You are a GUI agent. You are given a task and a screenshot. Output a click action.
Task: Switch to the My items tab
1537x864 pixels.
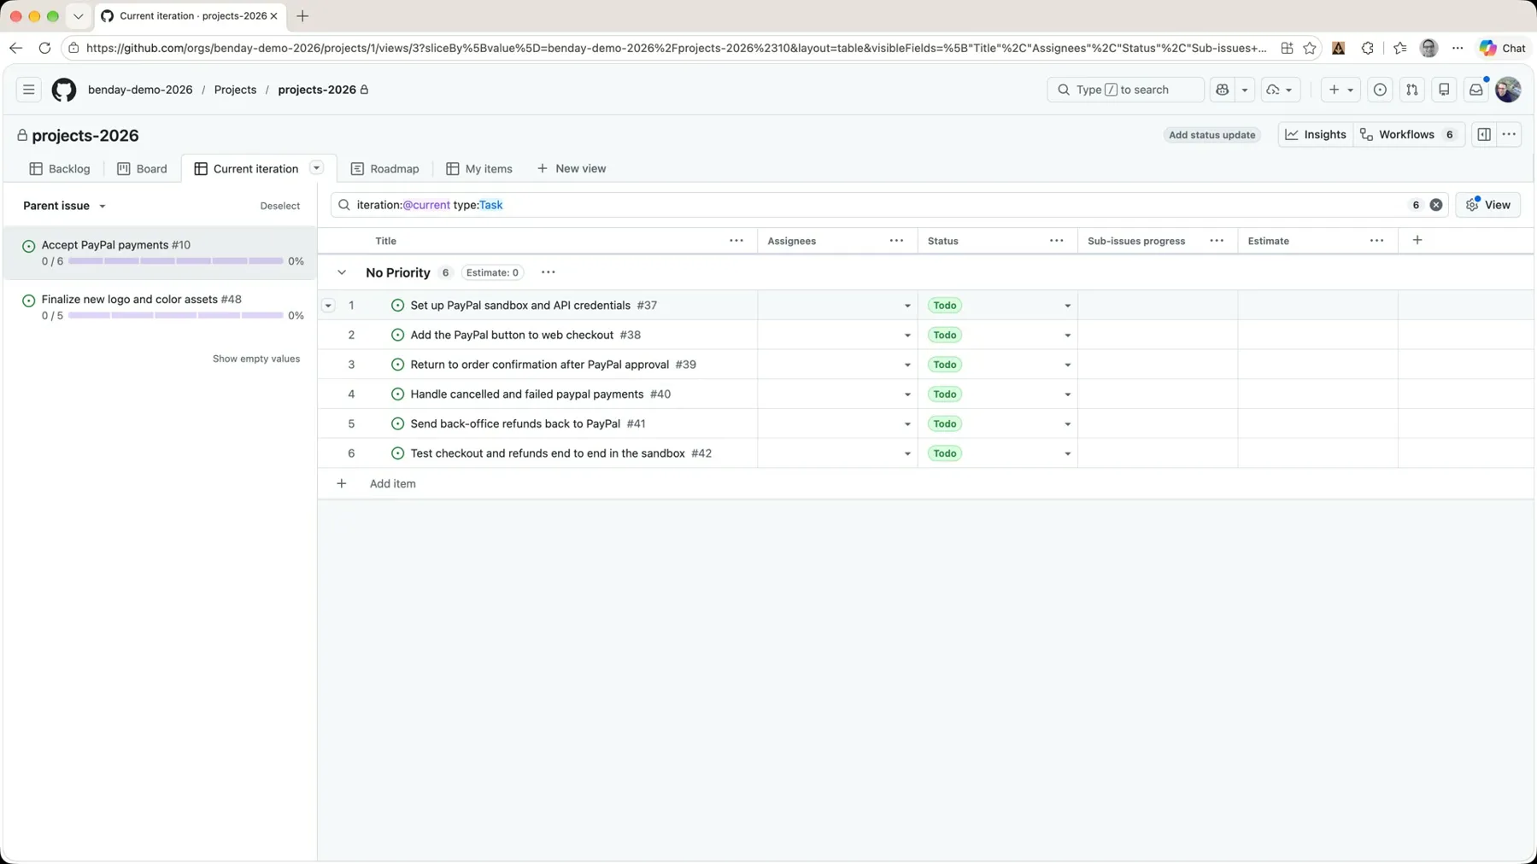[x=479, y=169]
